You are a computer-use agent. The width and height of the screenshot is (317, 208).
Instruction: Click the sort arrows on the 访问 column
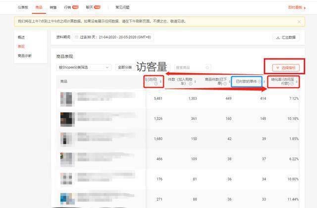160,81
